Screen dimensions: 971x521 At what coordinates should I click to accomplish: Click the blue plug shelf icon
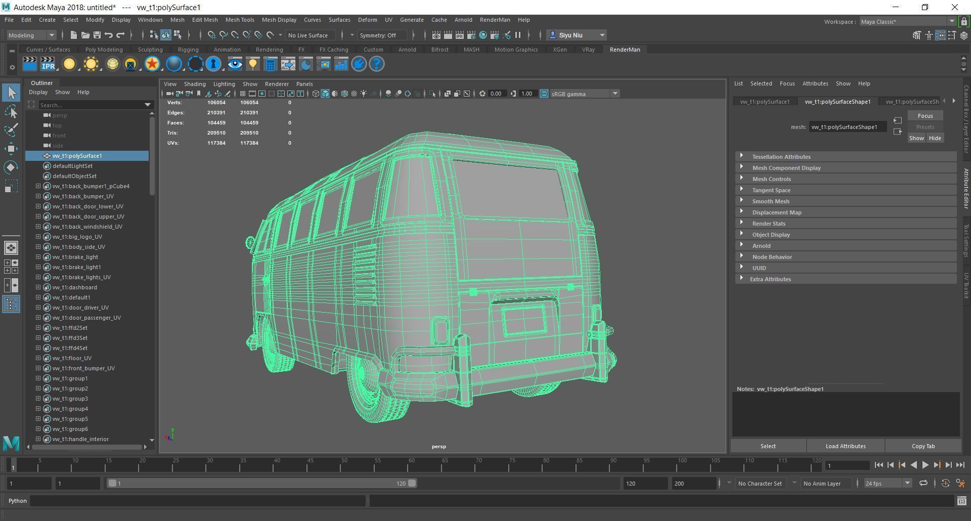click(359, 64)
